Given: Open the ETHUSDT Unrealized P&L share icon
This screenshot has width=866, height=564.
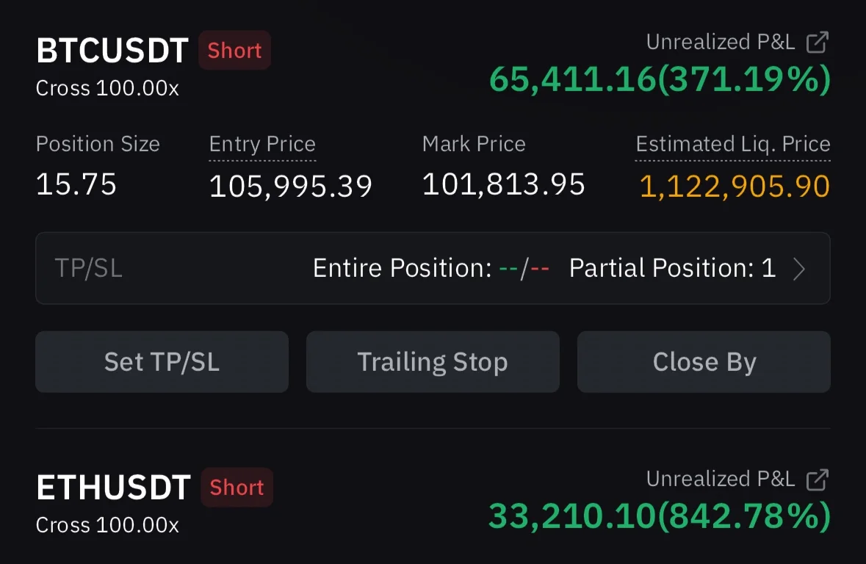Looking at the screenshot, I should (818, 480).
